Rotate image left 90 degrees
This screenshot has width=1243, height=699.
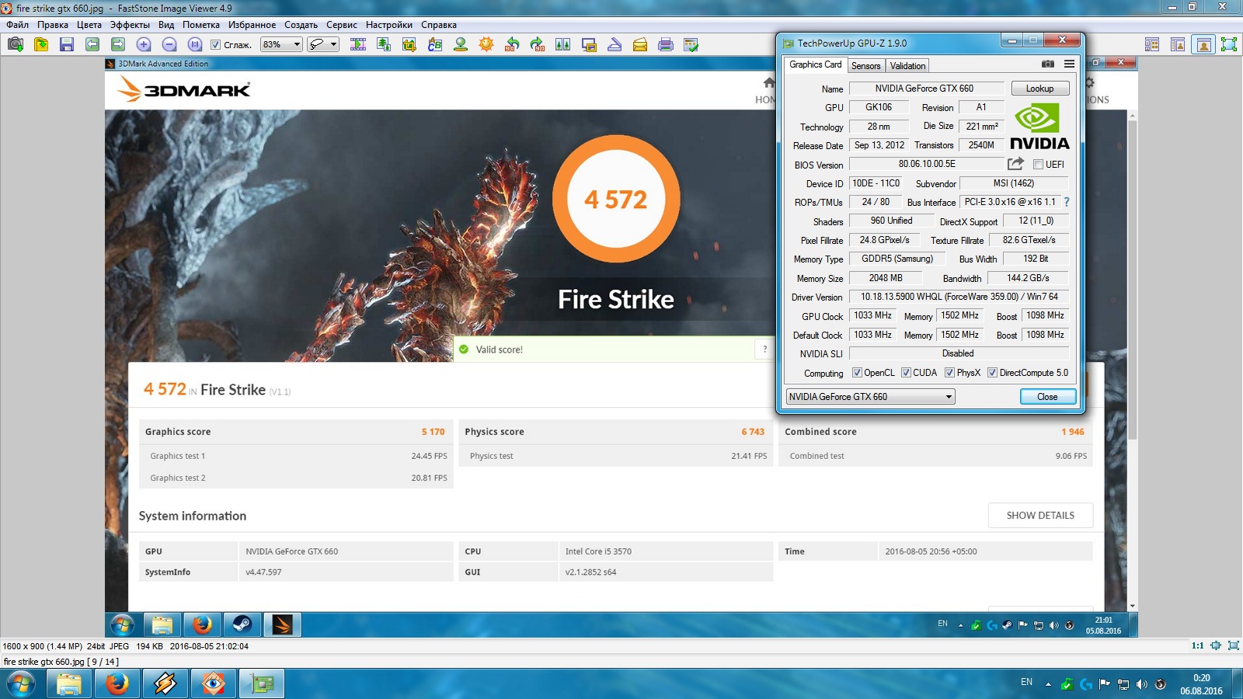tap(512, 44)
